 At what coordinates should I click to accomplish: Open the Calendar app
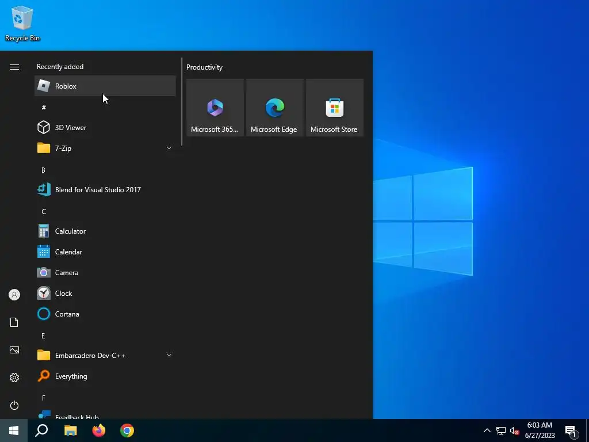(x=105, y=252)
